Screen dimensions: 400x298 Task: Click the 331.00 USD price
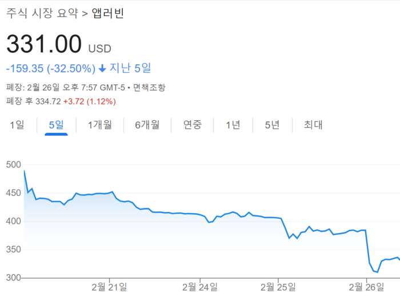point(44,44)
